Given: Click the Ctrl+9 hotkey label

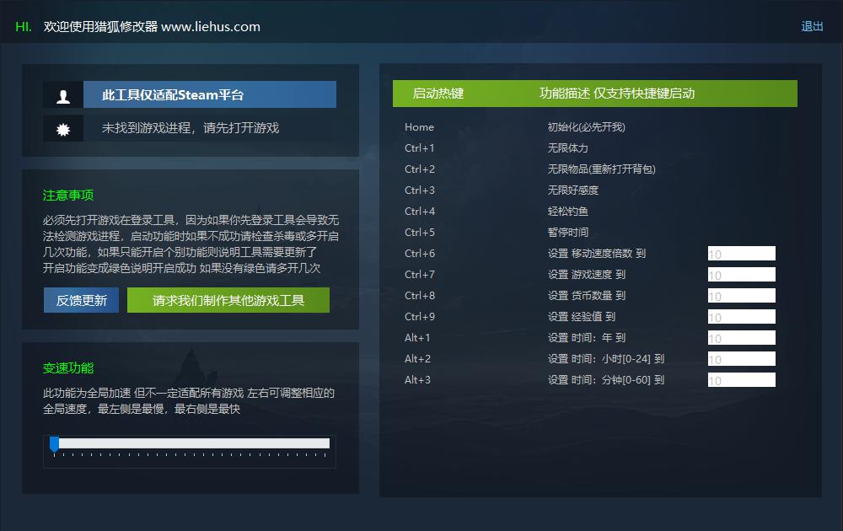Looking at the screenshot, I should [x=420, y=317].
